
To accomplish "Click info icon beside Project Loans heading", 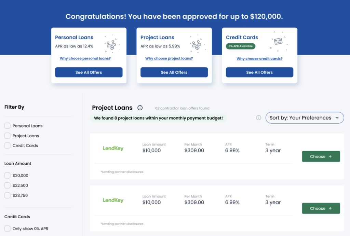I will pos(140,108).
